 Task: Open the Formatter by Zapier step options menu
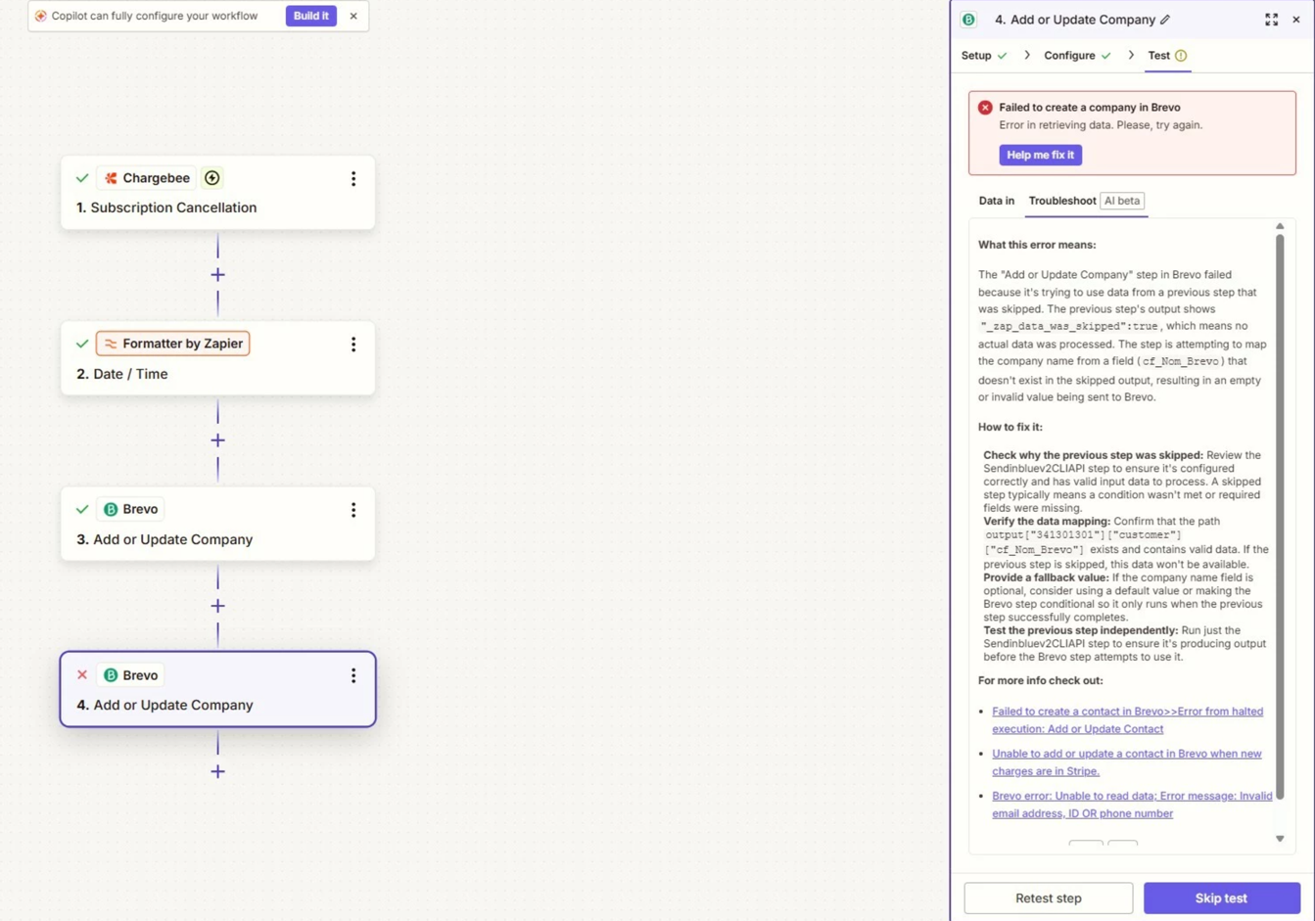tap(353, 345)
